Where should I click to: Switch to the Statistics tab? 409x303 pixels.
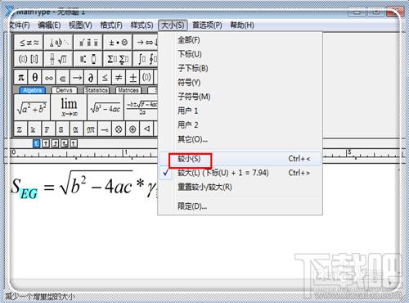(x=97, y=90)
